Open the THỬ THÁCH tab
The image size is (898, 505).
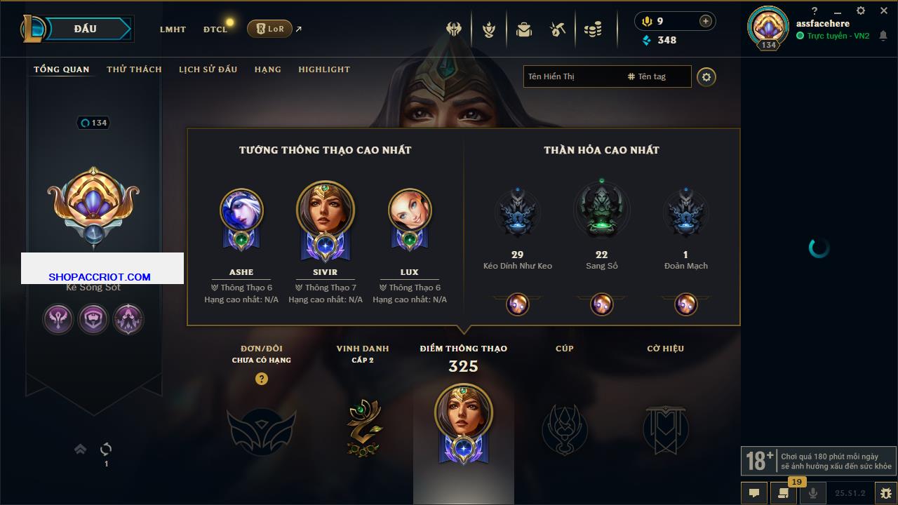click(134, 69)
